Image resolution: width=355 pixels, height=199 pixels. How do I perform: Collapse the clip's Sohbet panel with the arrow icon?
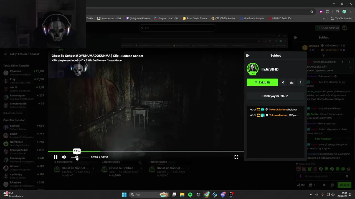[x=248, y=56]
